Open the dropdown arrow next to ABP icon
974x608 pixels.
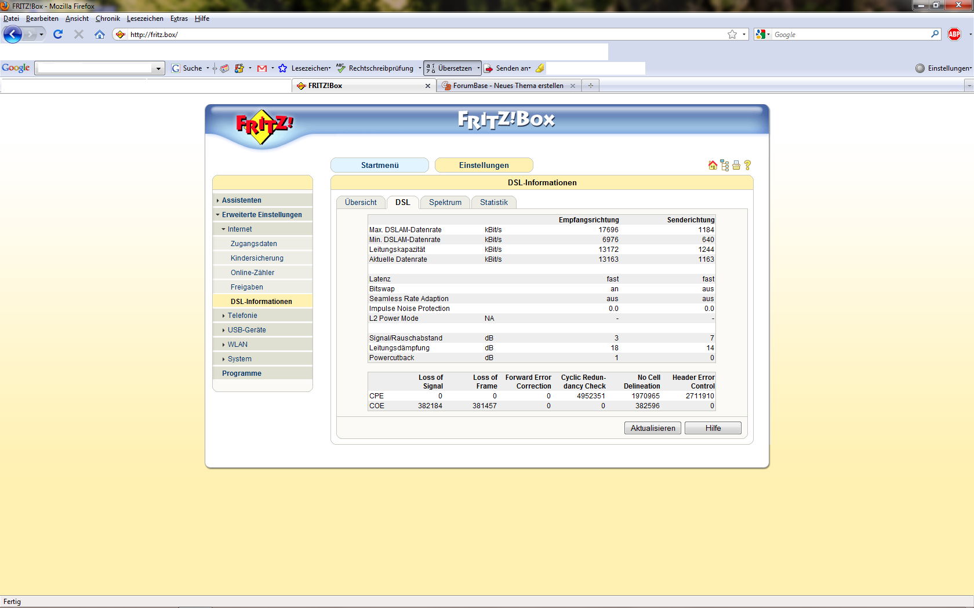point(971,34)
